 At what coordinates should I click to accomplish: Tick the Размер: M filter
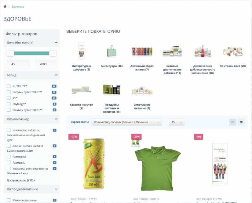[9, 157]
